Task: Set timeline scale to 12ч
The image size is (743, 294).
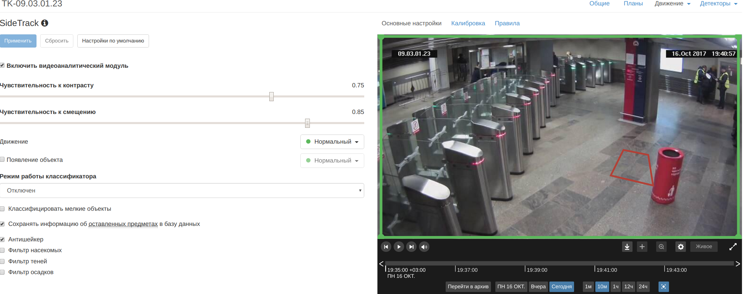Action: click(628, 287)
